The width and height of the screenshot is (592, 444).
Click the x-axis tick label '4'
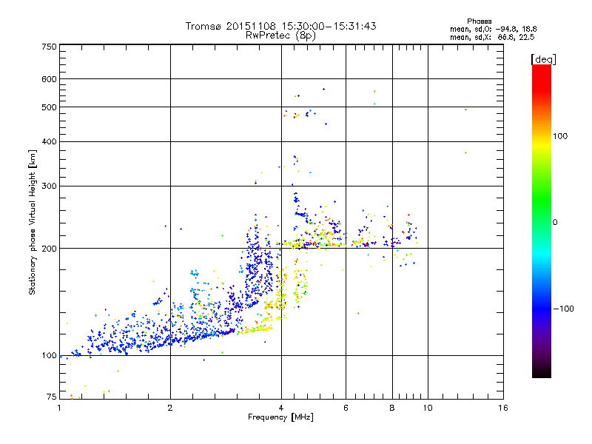click(281, 408)
